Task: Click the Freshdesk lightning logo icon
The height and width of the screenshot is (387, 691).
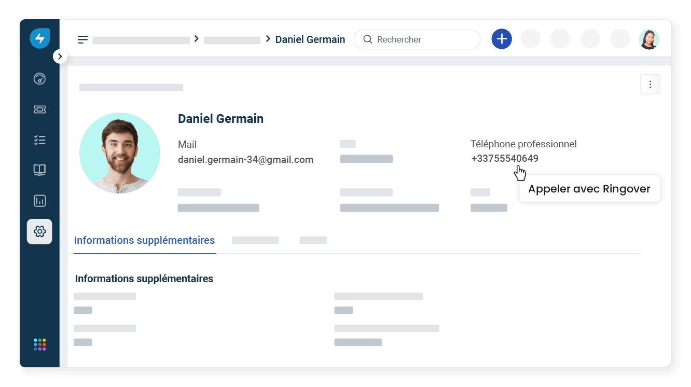Action: [40, 38]
